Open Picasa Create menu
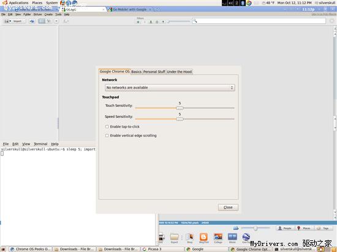The width and height of the screenshot is (337, 252). [x=48, y=14]
